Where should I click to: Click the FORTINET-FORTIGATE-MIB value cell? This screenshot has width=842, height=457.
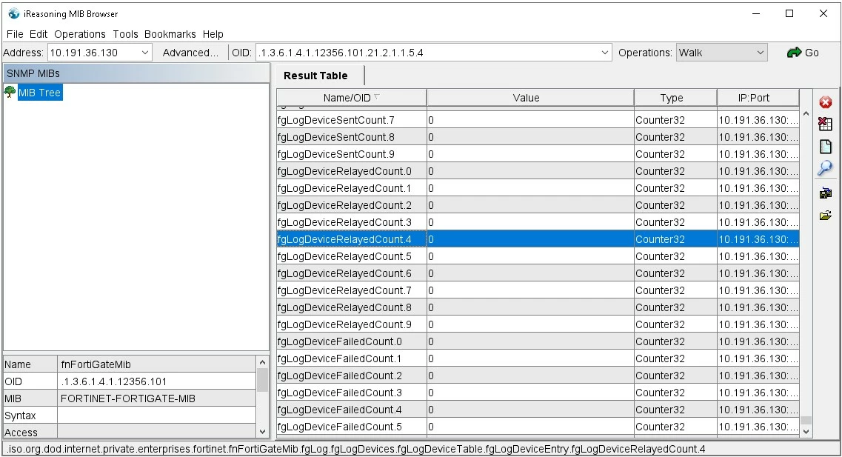click(157, 398)
